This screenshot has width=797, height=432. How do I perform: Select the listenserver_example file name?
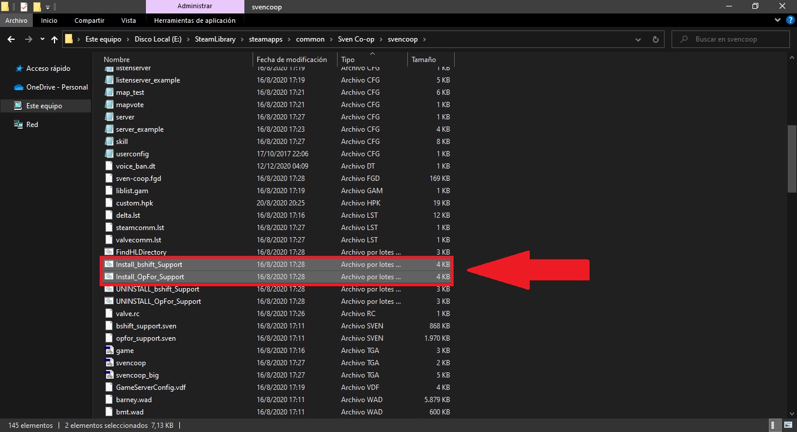coord(148,80)
